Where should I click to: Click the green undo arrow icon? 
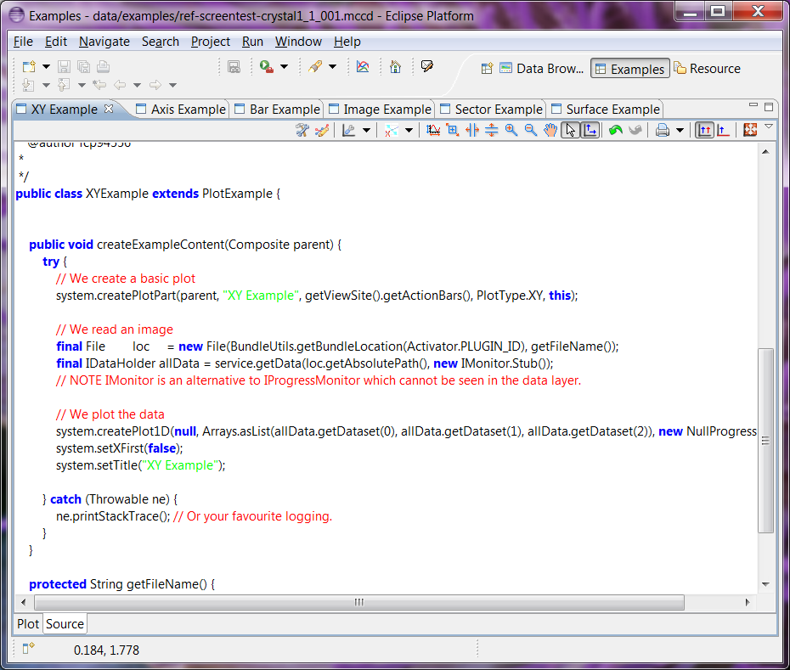click(615, 130)
